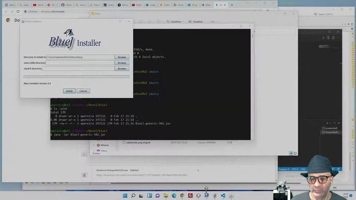Switch to Visual Studio Code from taskbar
The image size is (356, 200).
pos(223,196)
